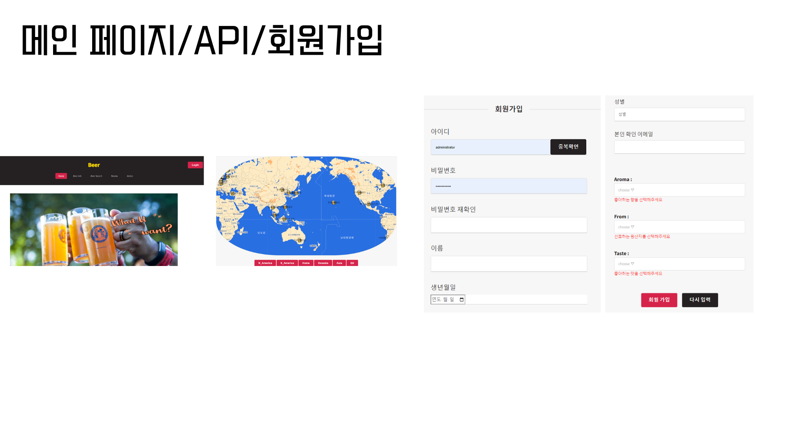Open the Beer Info menu item
The height and width of the screenshot is (444, 790).
[77, 176]
